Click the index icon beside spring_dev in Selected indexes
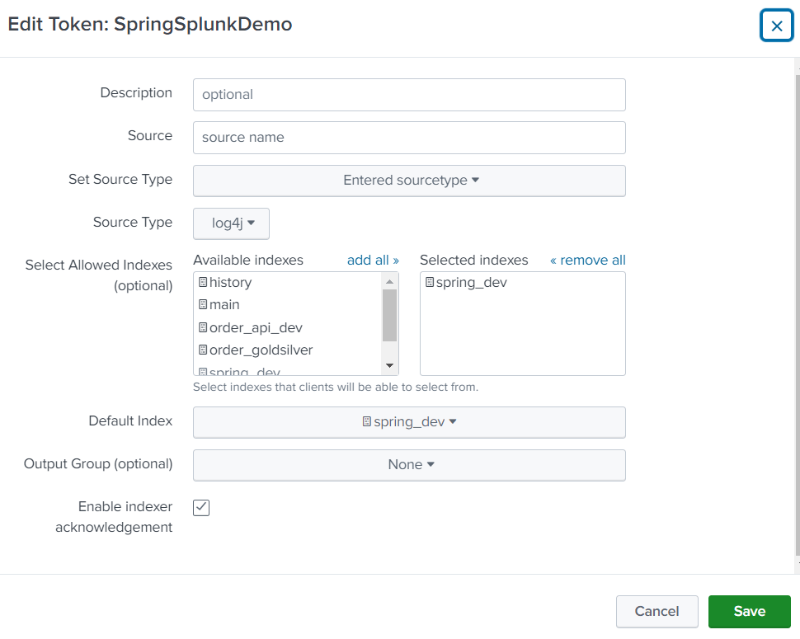This screenshot has width=800, height=639. point(428,282)
